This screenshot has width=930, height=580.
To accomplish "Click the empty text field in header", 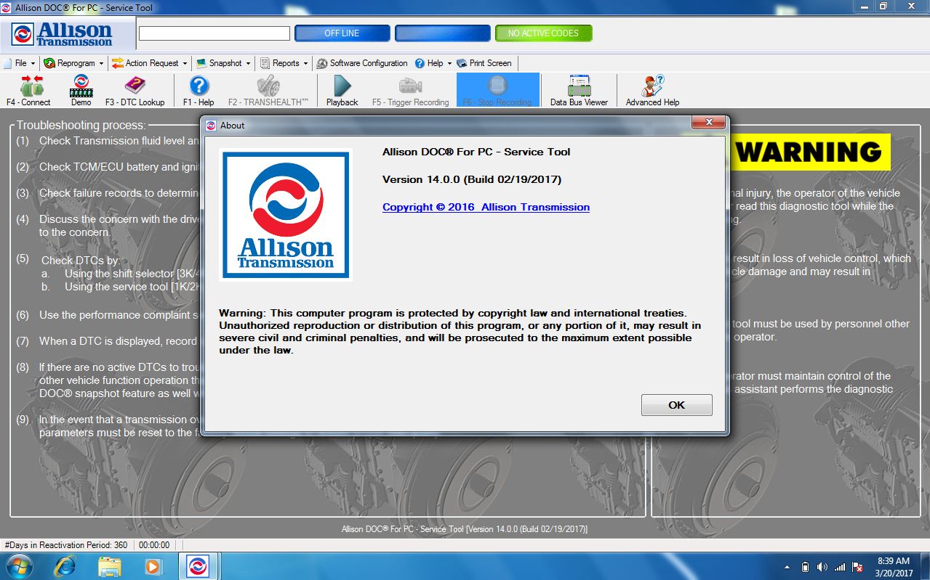I will click(215, 33).
